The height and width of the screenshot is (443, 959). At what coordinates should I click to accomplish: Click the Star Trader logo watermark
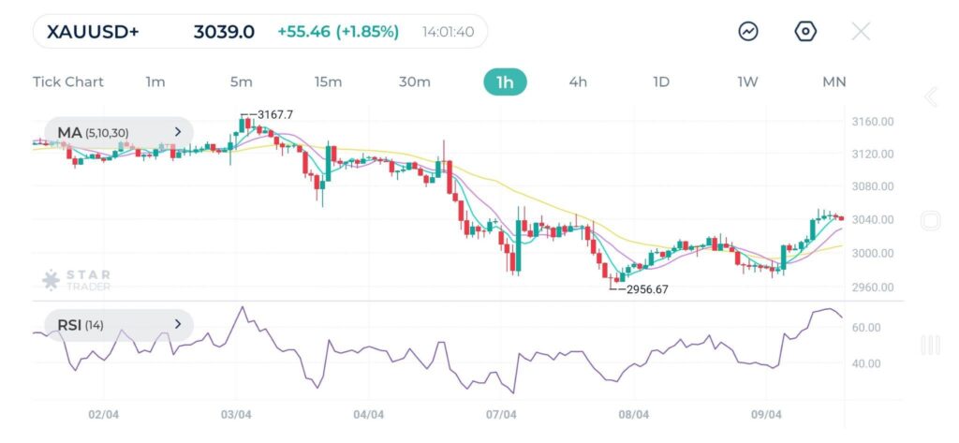(77, 280)
